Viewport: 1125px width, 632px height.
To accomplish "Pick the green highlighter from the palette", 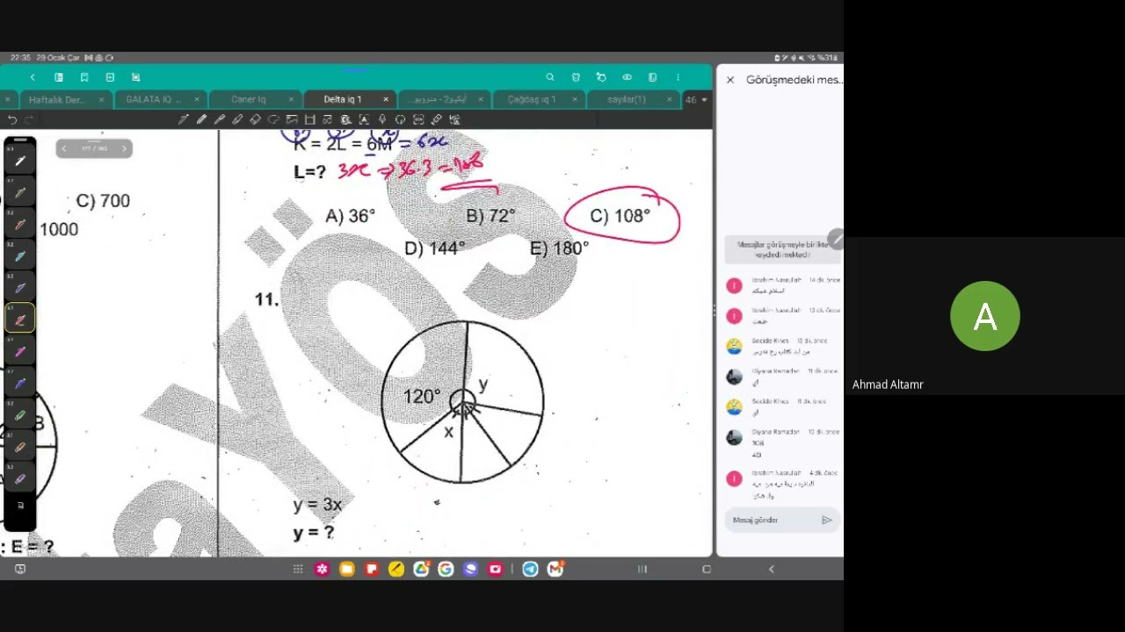I will coord(19,415).
